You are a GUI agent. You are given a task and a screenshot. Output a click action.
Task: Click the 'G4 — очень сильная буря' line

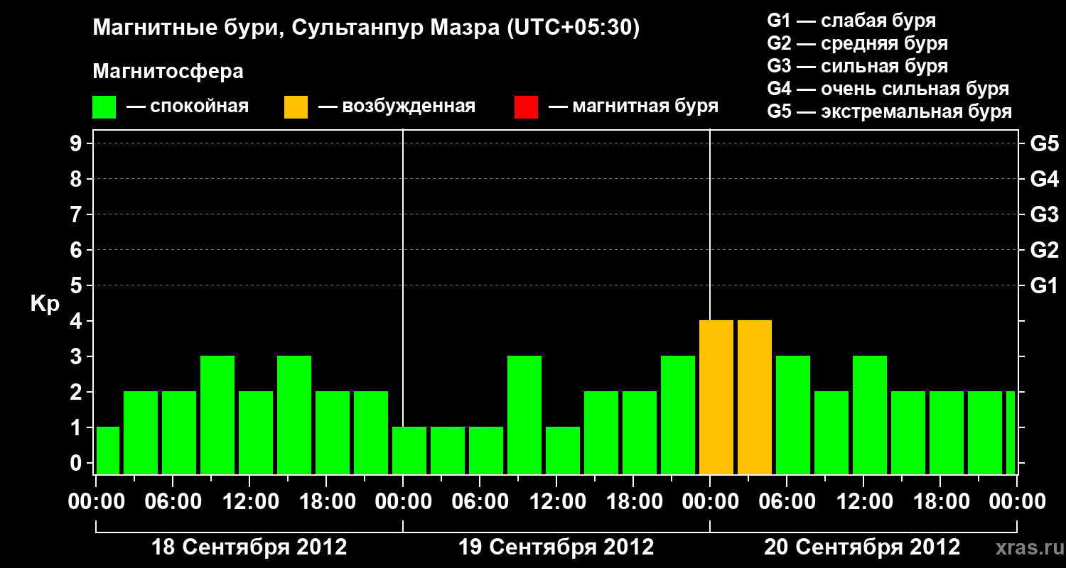tap(888, 89)
